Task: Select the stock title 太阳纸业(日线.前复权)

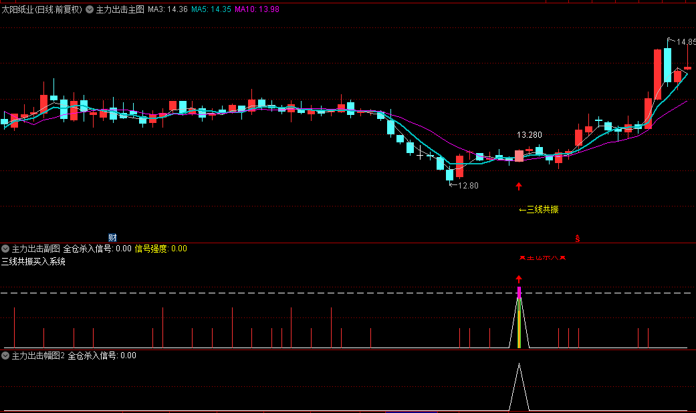Action: (x=41, y=9)
